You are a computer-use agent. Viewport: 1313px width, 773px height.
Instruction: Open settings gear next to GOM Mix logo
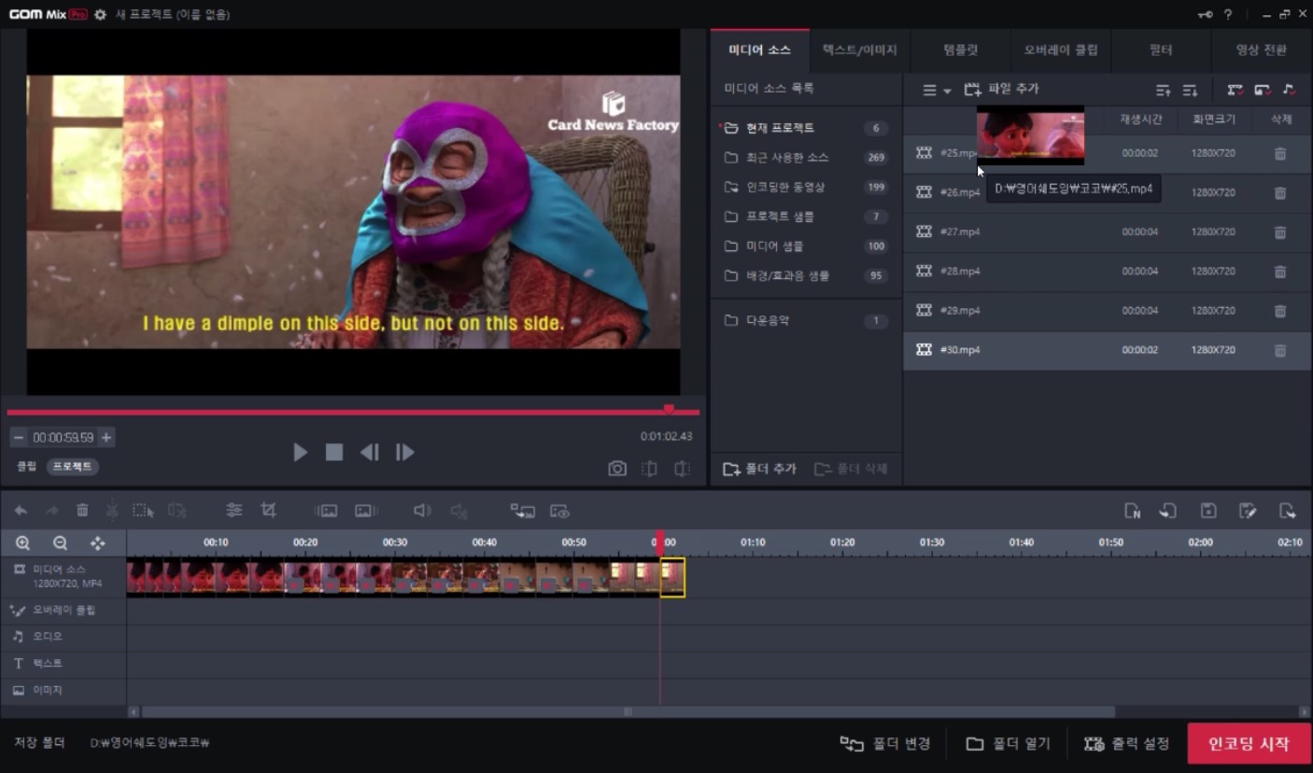click(x=100, y=15)
